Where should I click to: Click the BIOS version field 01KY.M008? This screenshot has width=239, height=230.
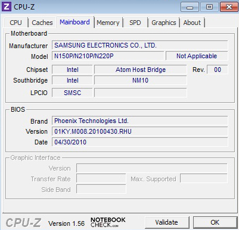coord(140,131)
